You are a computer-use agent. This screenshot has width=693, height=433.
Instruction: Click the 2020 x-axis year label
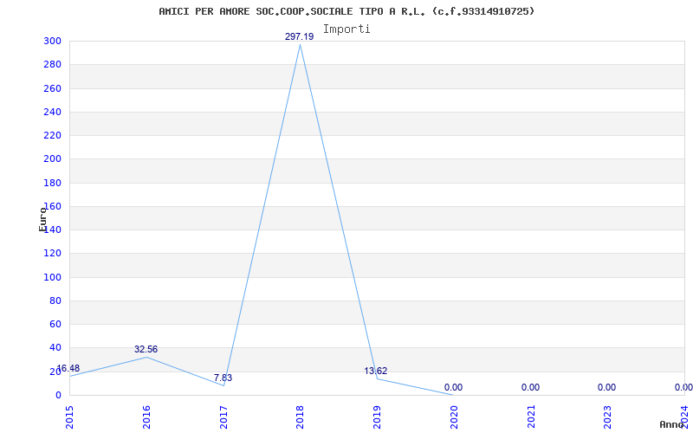pyautogui.click(x=454, y=417)
